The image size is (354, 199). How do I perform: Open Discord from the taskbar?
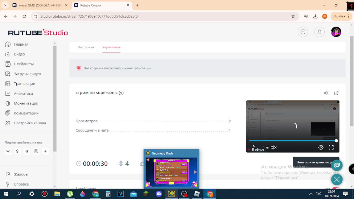(x=159, y=194)
